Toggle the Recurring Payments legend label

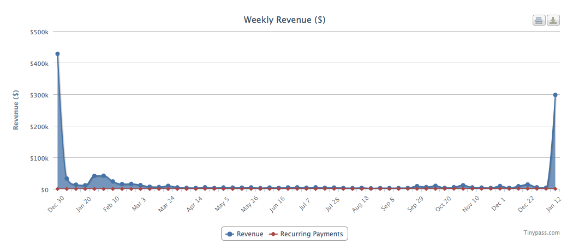[x=312, y=234]
